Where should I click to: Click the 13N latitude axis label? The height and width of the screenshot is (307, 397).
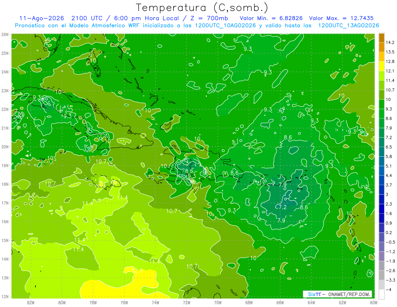5,278
